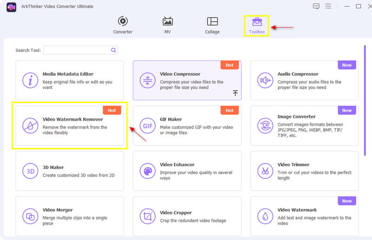This screenshot has height=240, width=372.
Task: Click "Crop the redundant video footage"
Action: [x=193, y=221]
